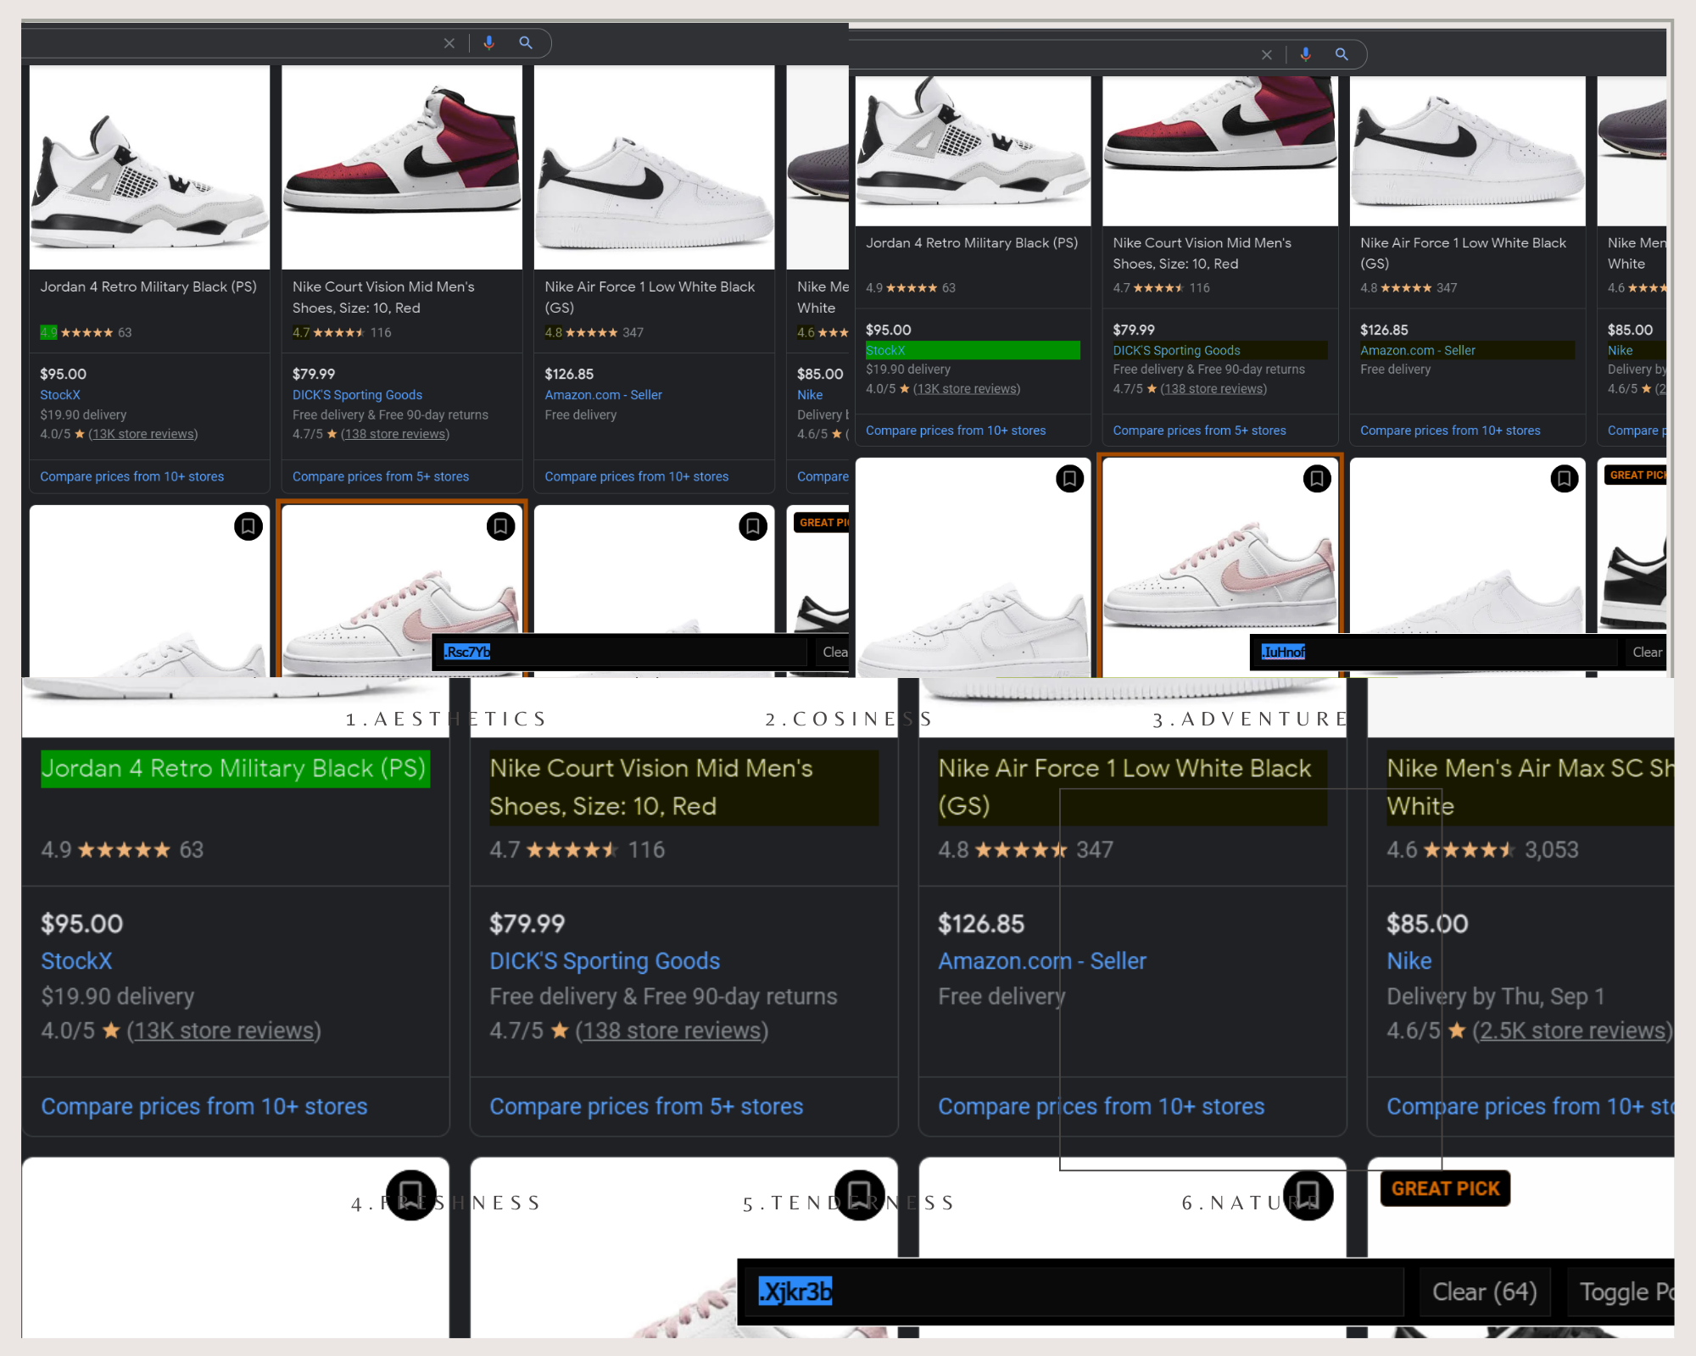Click the large $126.85 price in the .Xjkr3b screenshot
Image resolution: width=1696 pixels, height=1356 pixels.
pos(981,924)
